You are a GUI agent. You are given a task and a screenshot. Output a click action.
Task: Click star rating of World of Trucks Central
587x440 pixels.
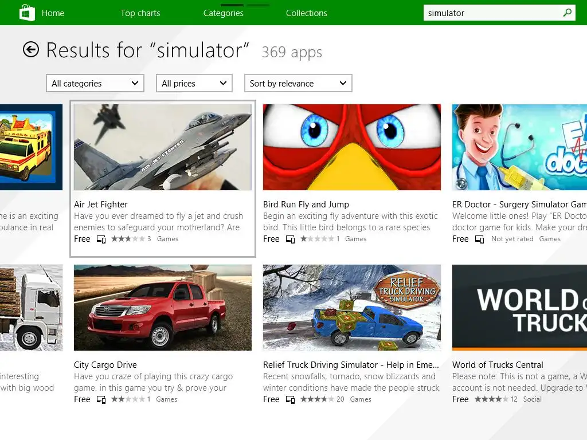tap(491, 399)
